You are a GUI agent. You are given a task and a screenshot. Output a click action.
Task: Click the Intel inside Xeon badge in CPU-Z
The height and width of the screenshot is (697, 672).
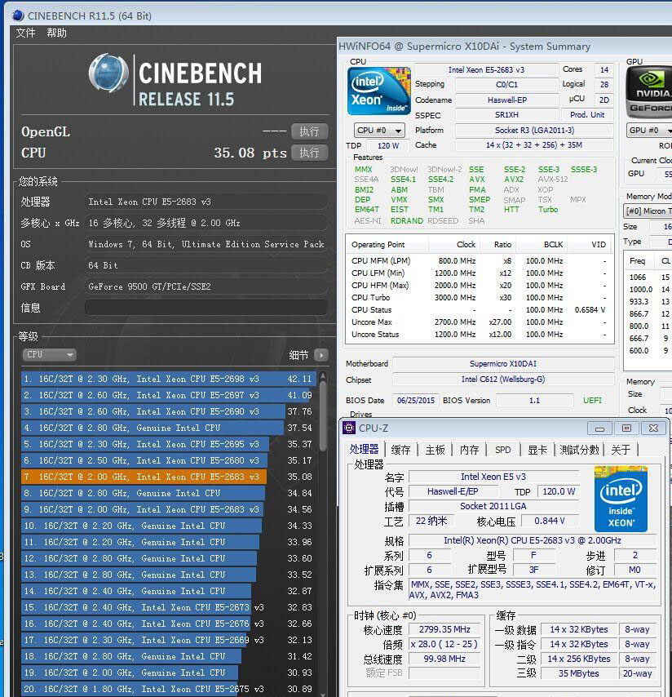pyautogui.click(x=621, y=499)
